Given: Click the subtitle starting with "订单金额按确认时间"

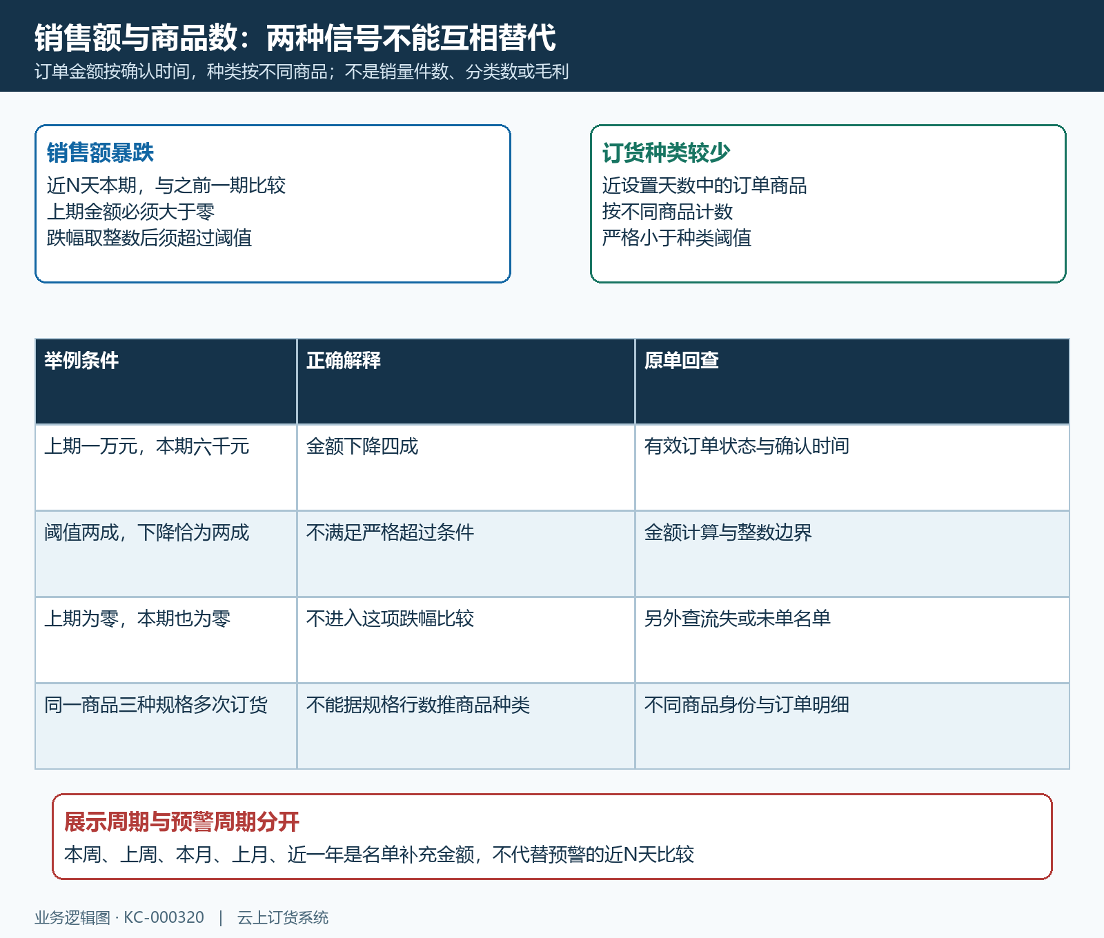Looking at the screenshot, I should [x=302, y=72].
